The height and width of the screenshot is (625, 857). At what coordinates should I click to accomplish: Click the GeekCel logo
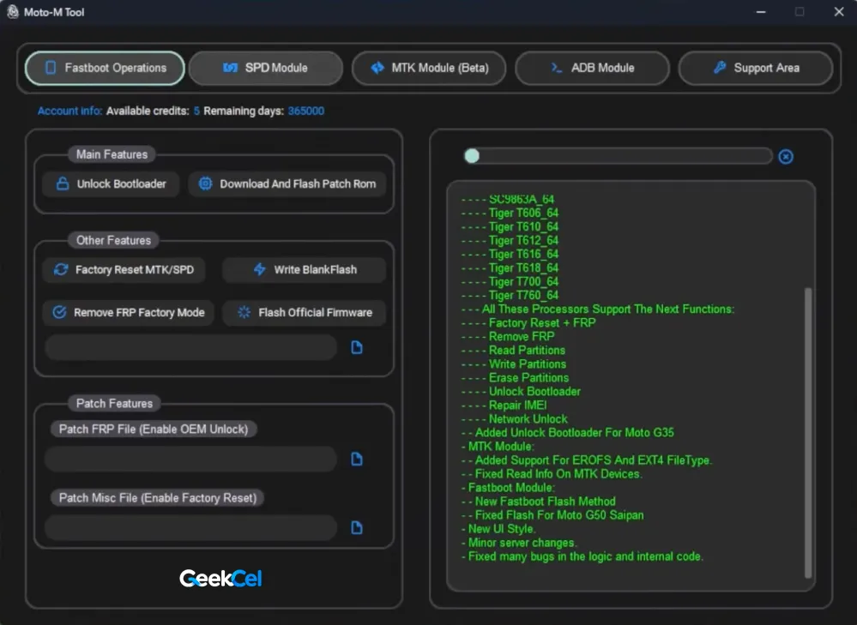pyautogui.click(x=220, y=578)
